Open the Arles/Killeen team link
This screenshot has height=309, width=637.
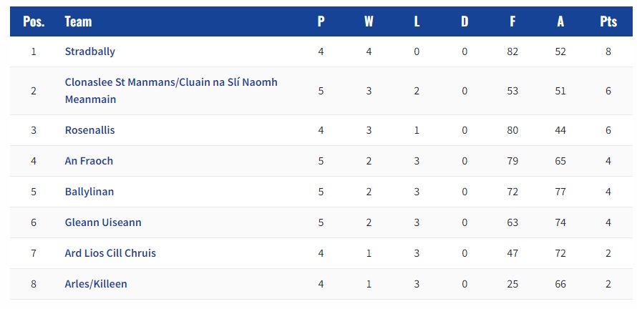(x=96, y=284)
